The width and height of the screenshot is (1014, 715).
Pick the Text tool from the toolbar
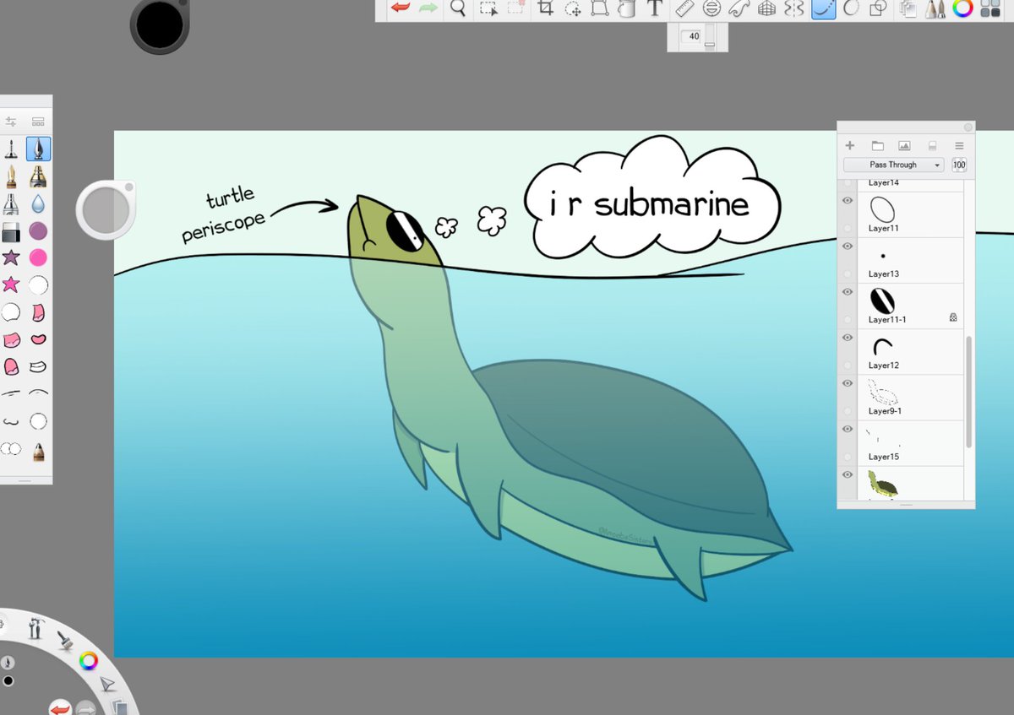[x=655, y=10]
